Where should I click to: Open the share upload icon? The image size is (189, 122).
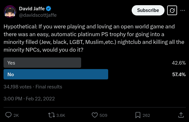[x=181, y=115]
